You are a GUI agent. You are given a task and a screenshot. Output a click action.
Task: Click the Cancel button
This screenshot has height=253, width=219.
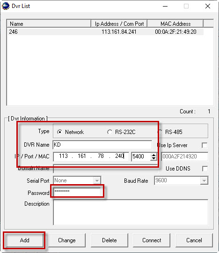[x=194, y=240]
